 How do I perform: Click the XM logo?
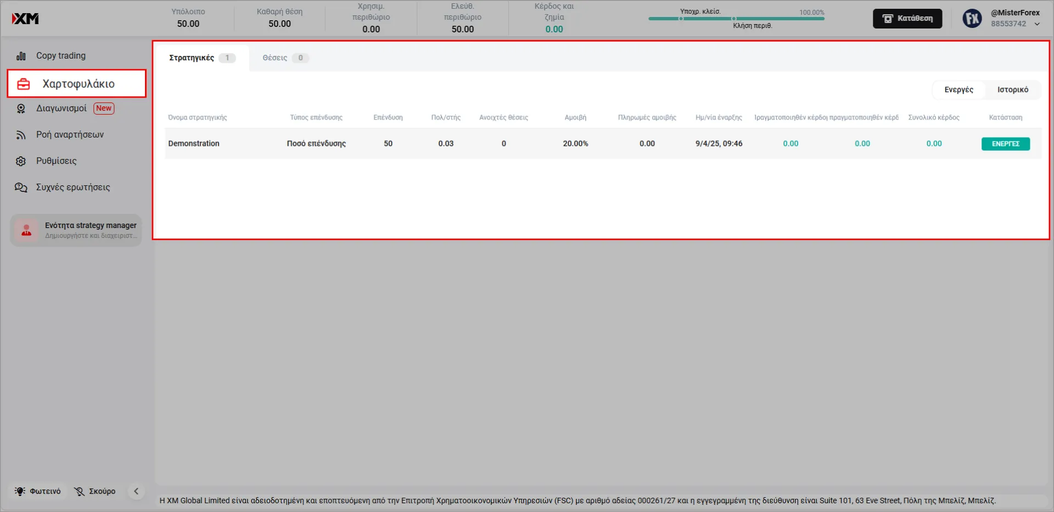[25, 19]
